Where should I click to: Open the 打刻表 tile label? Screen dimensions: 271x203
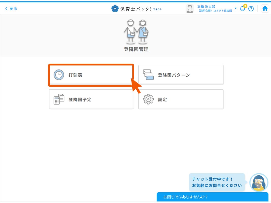coord(75,75)
